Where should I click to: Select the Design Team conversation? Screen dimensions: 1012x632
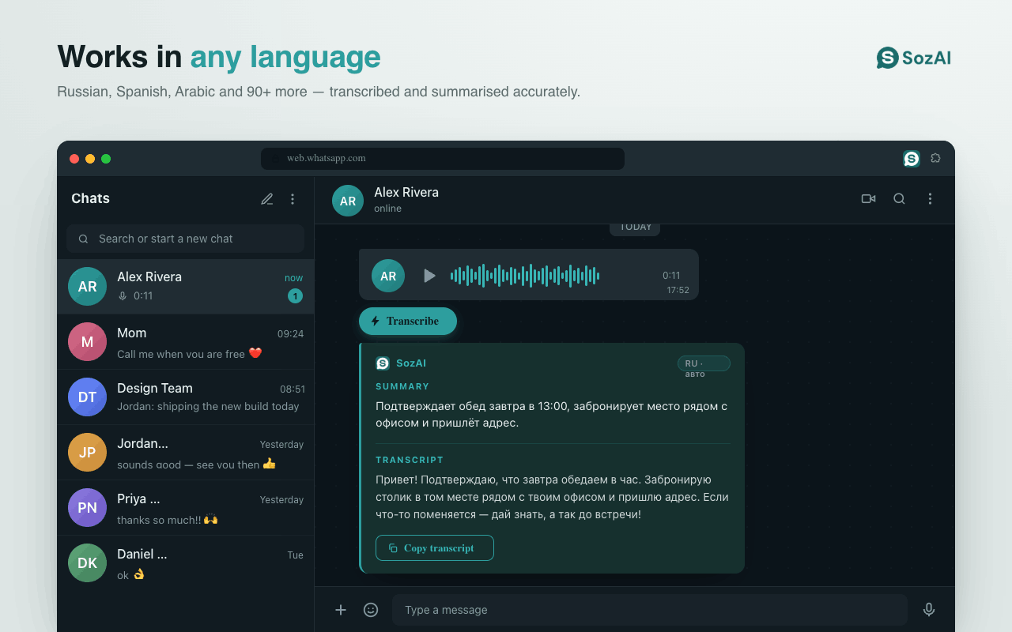coord(186,397)
